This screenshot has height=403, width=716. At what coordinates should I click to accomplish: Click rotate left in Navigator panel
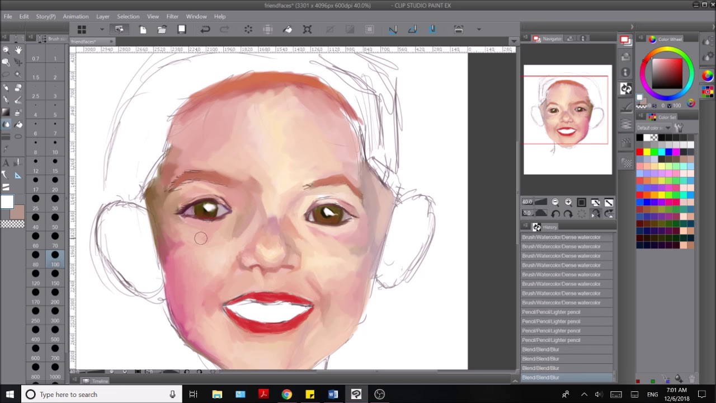click(x=555, y=213)
